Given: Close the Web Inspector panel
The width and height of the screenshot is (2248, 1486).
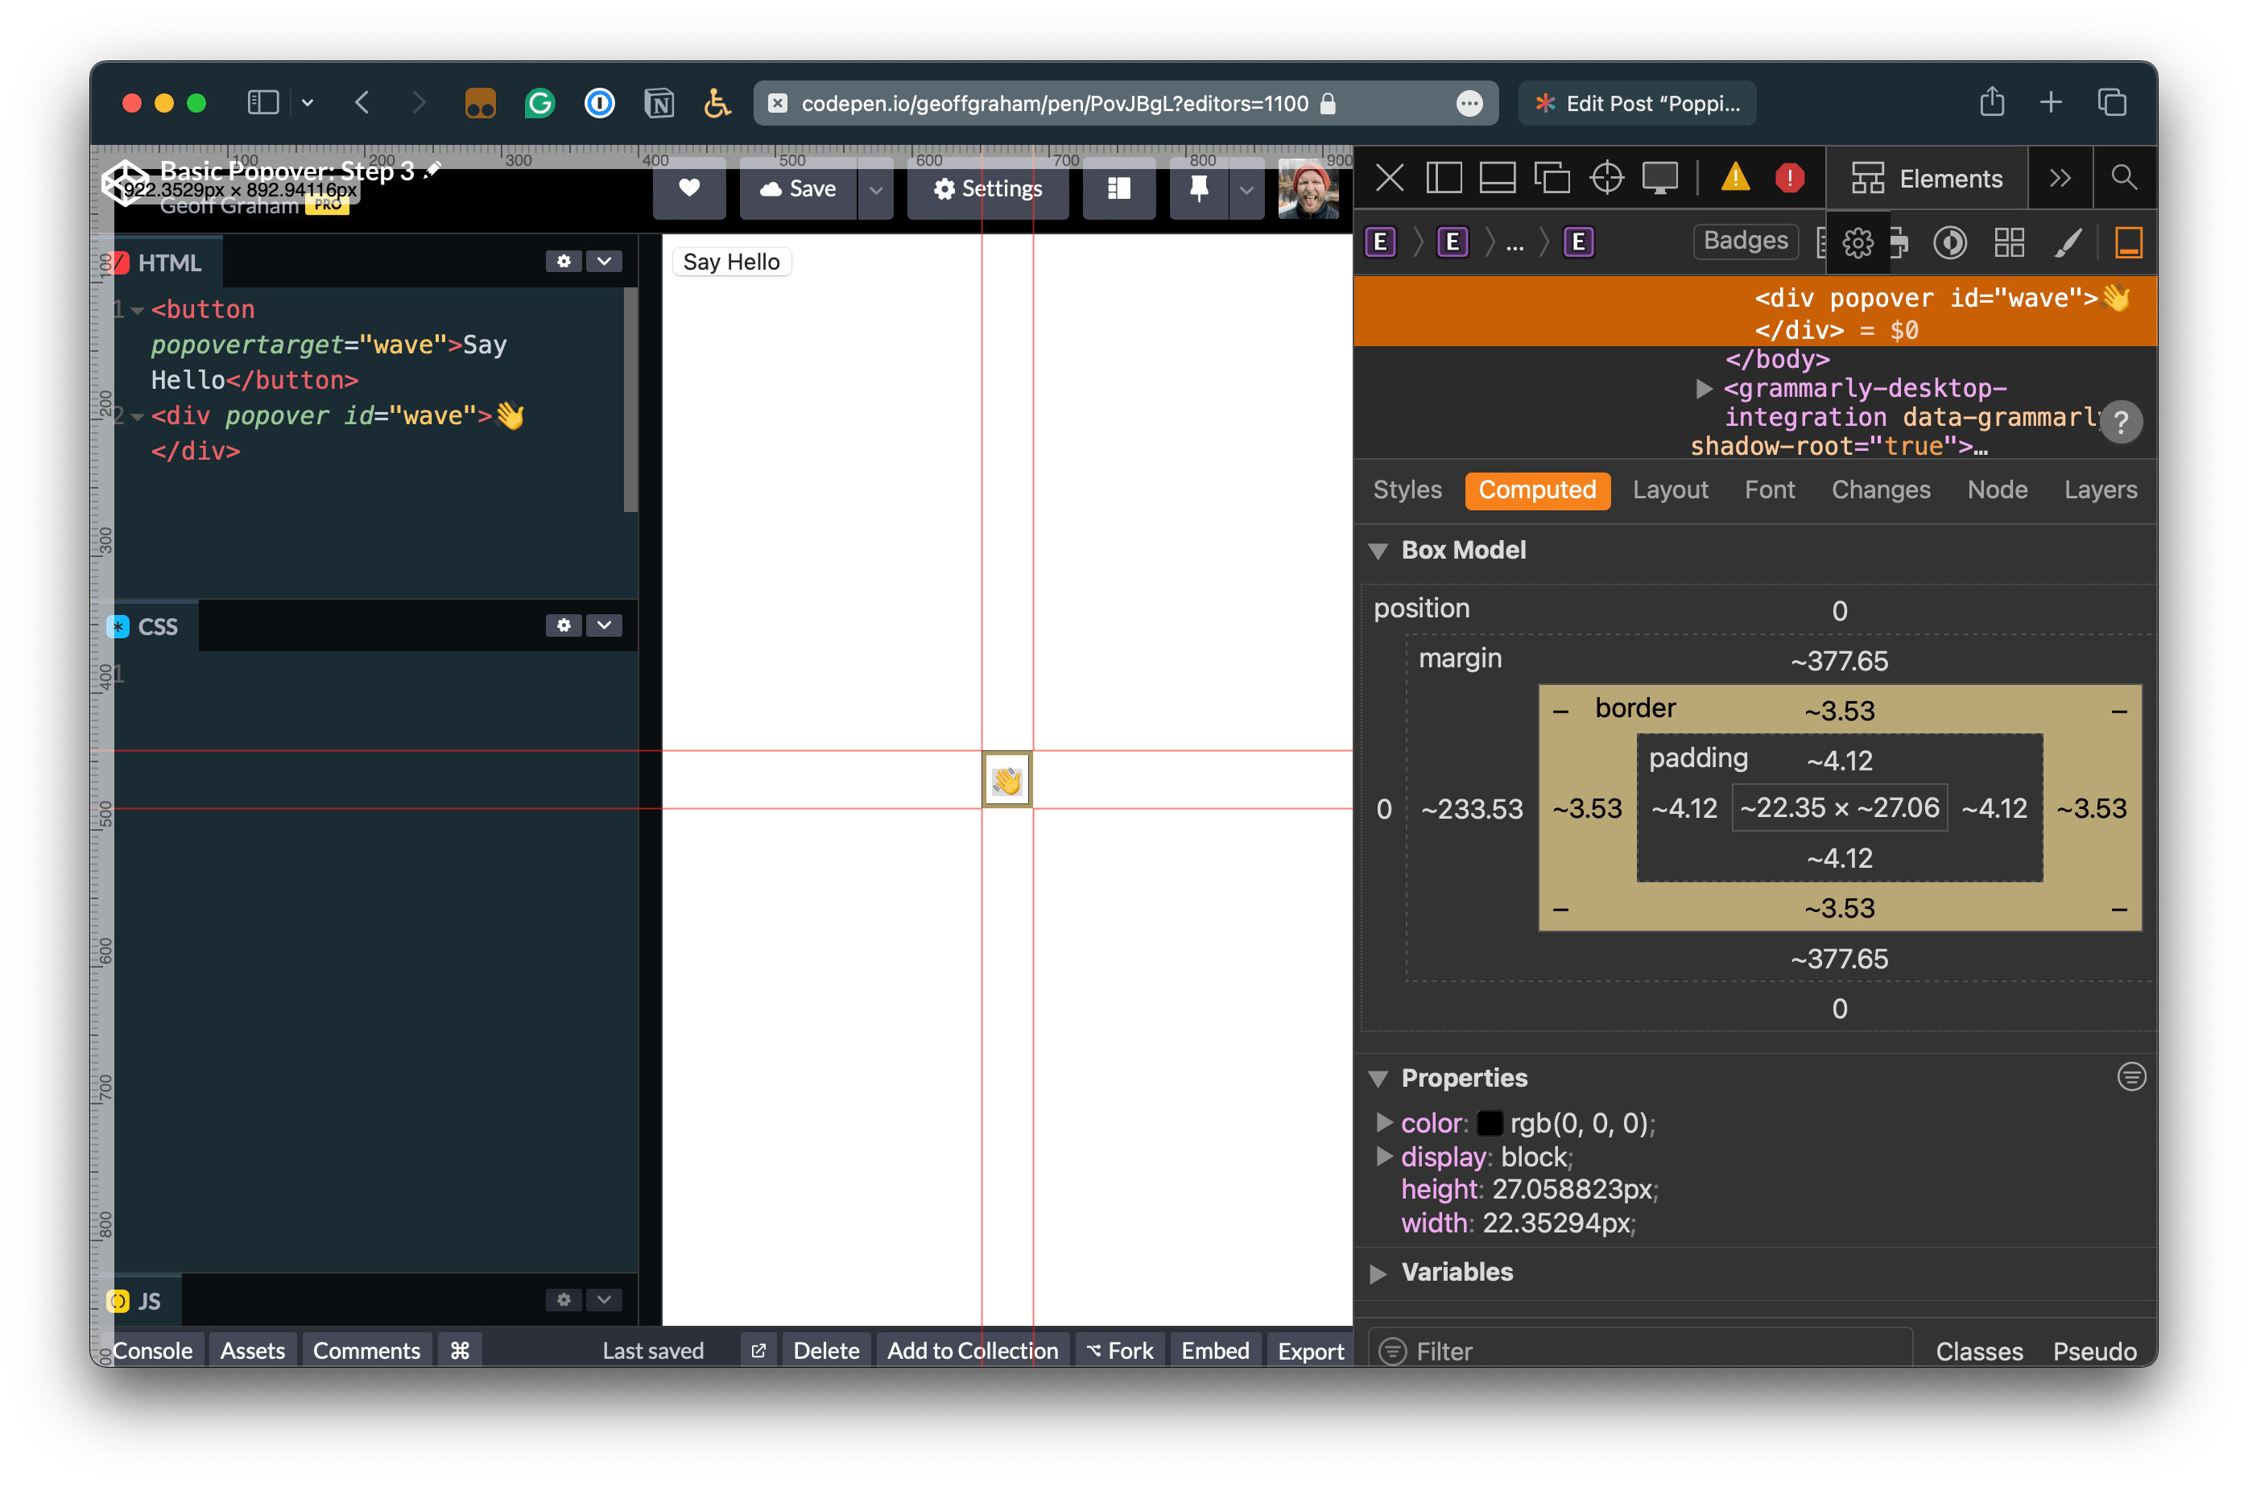Looking at the screenshot, I should [1388, 177].
